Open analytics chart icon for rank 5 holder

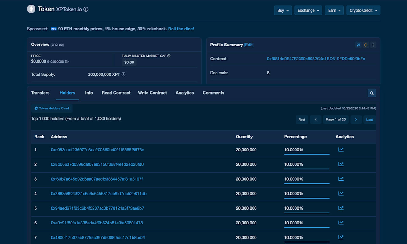[x=341, y=208]
